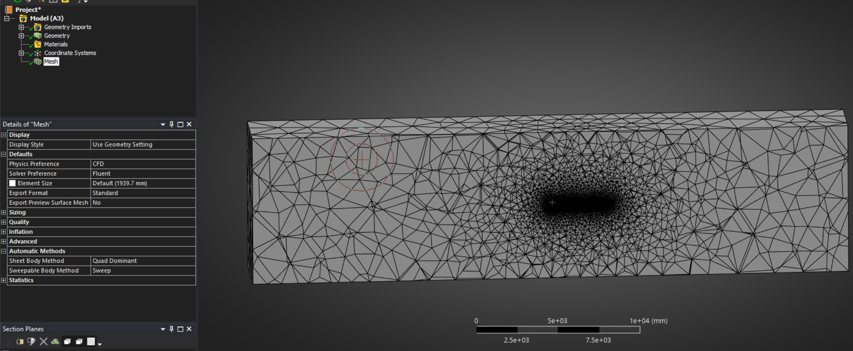Select Model (A3) in the project tree
The width and height of the screenshot is (853, 351).
pos(47,18)
